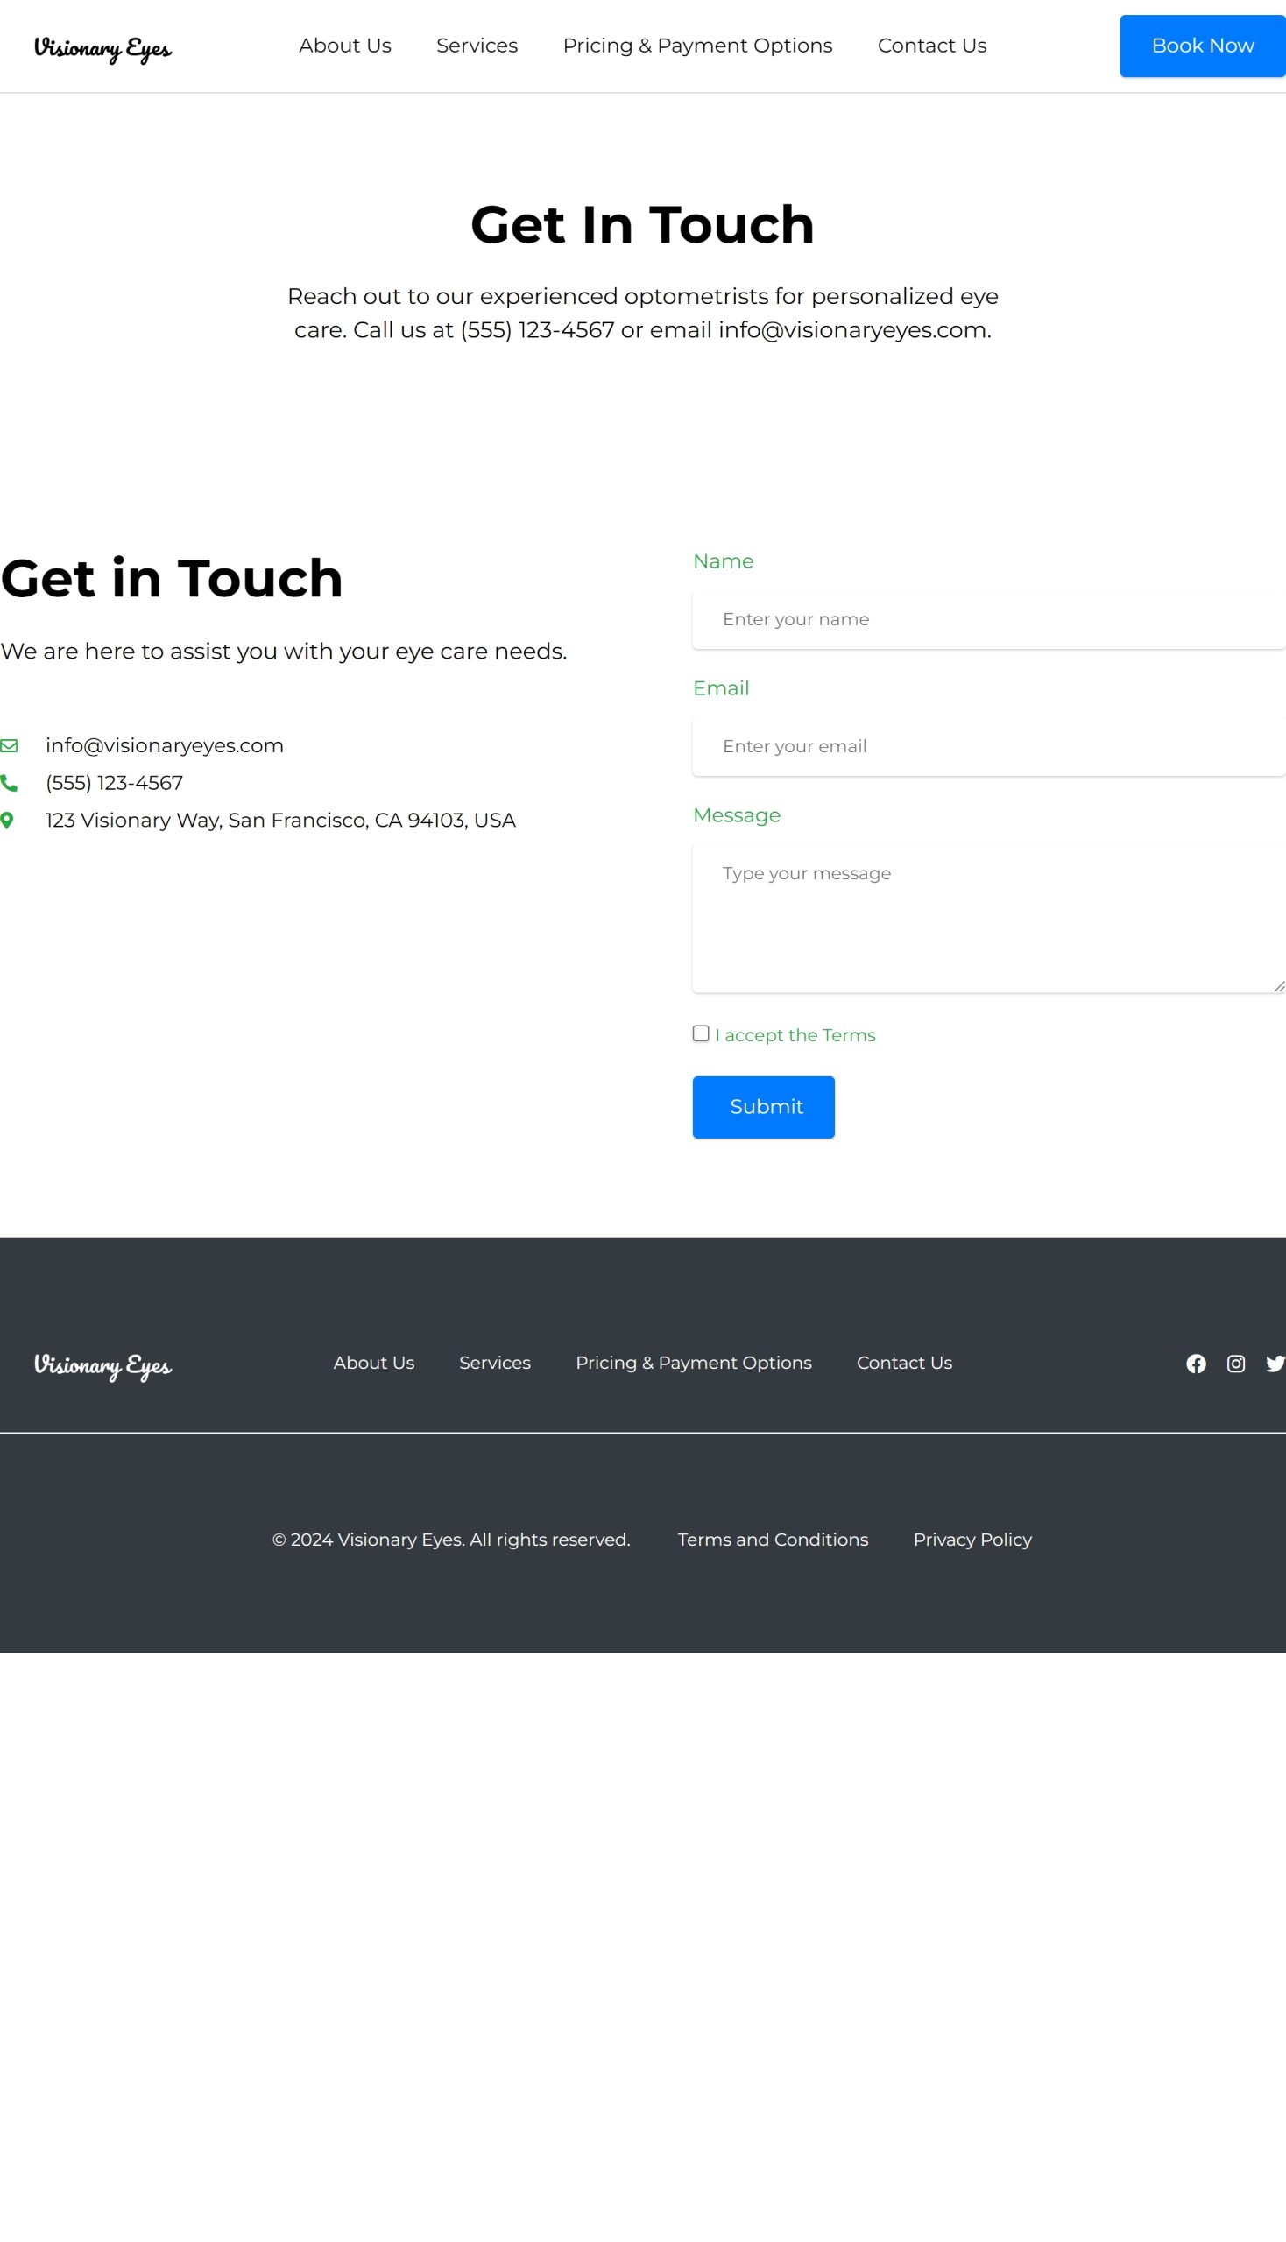
Task: Click the Message field label
Action: click(737, 815)
